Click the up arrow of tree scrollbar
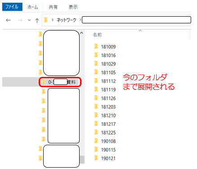197x169 pixels. pyautogui.click(x=81, y=33)
